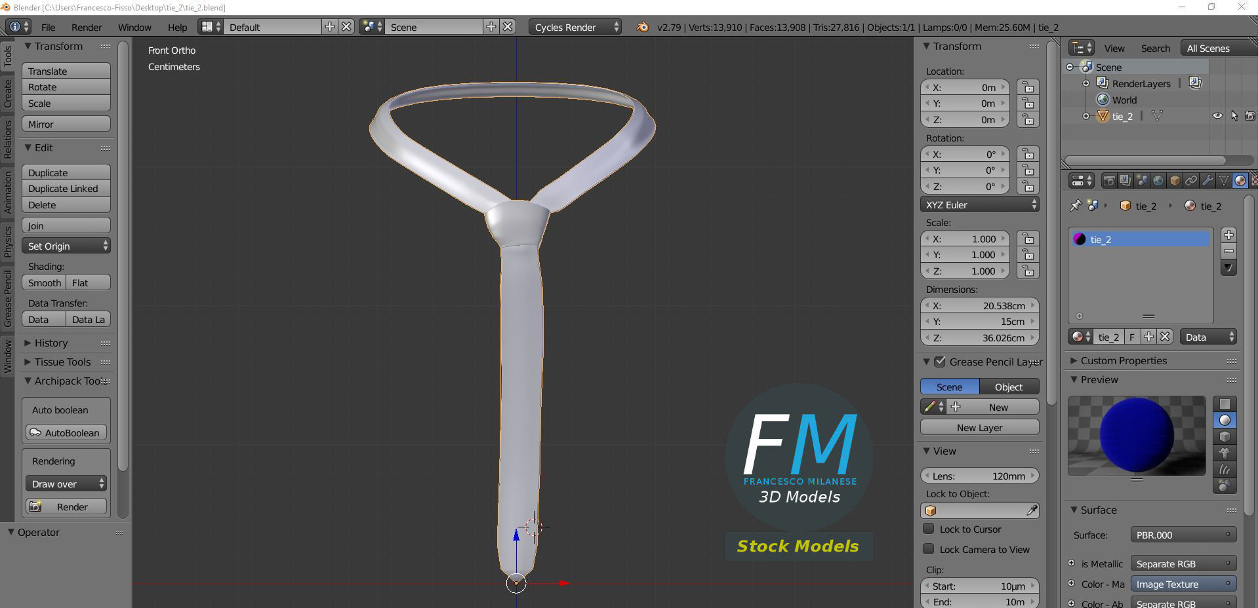Remove the material slot with minus icon
1258x608 pixels.
(x=1229, y=251)
